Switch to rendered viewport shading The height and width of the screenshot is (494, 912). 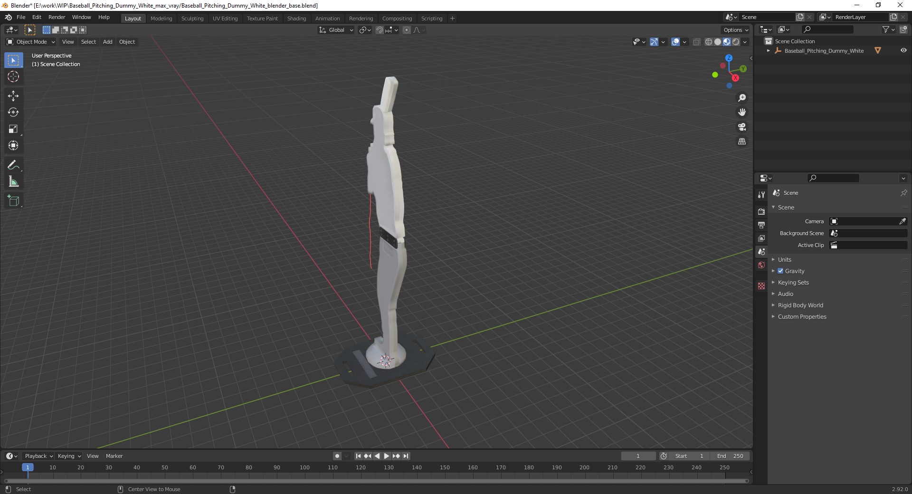(736, 42)
